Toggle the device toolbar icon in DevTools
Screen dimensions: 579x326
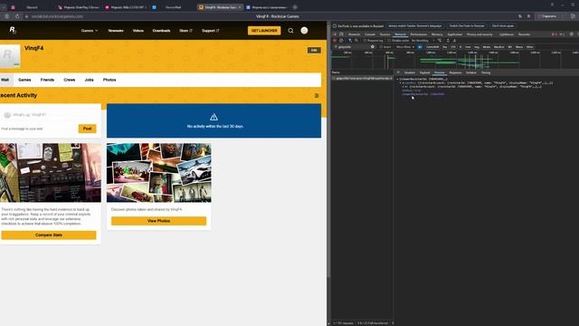click(x=342, y=34)
